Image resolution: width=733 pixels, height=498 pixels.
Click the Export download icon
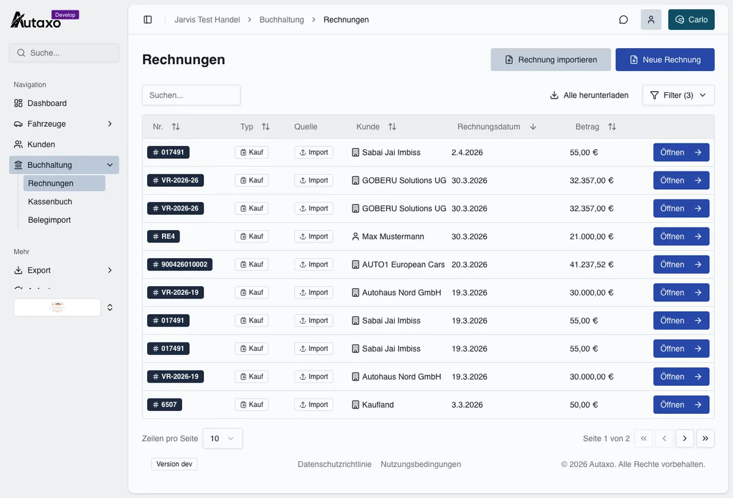pyautogui.click(x=18, y=270)
